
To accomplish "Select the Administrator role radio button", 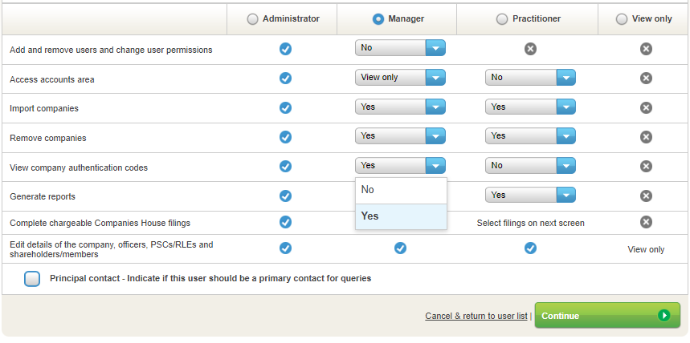I will (253, 19).
